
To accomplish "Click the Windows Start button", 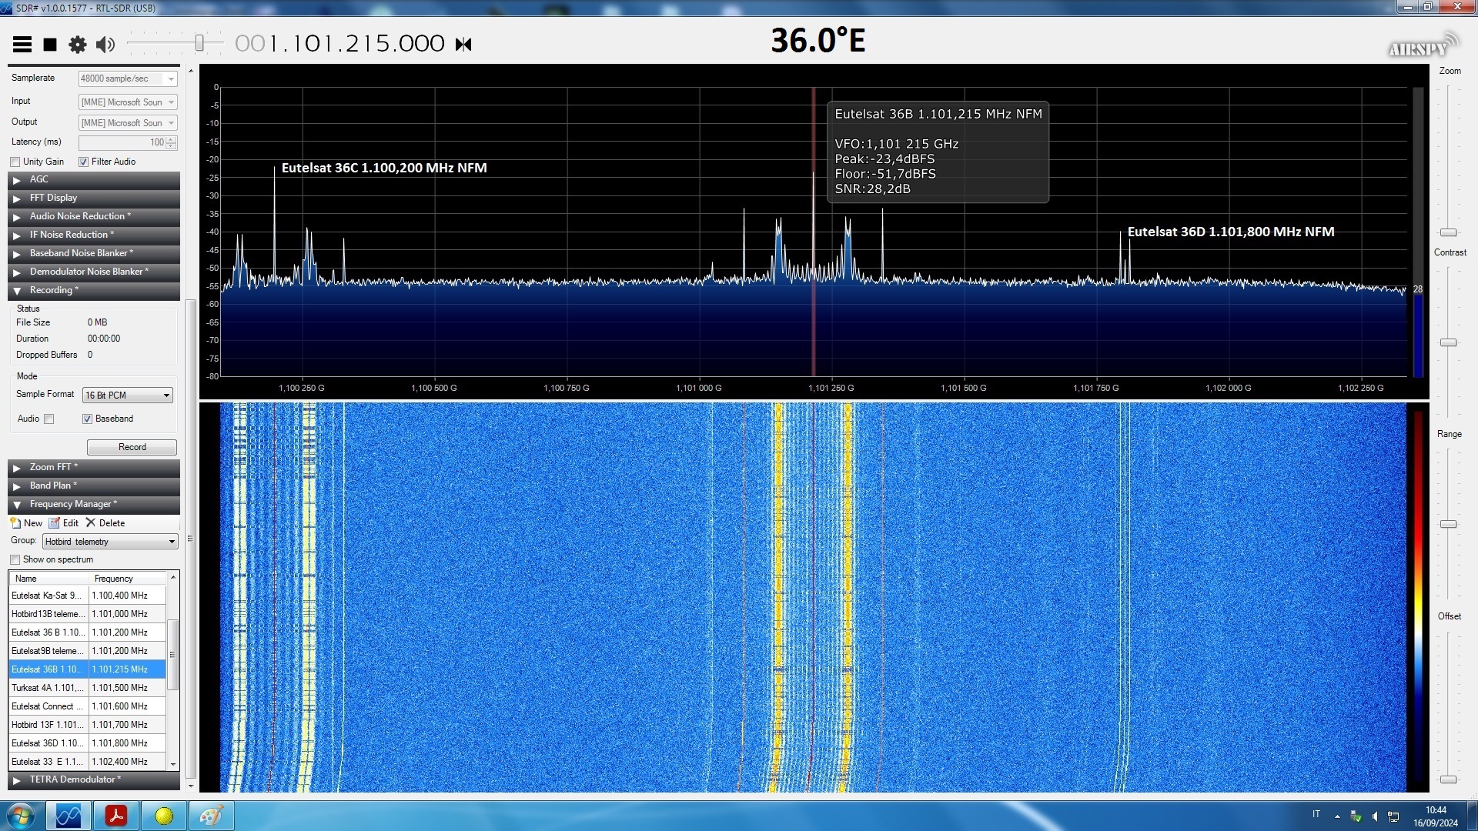I will coord(21,816).
